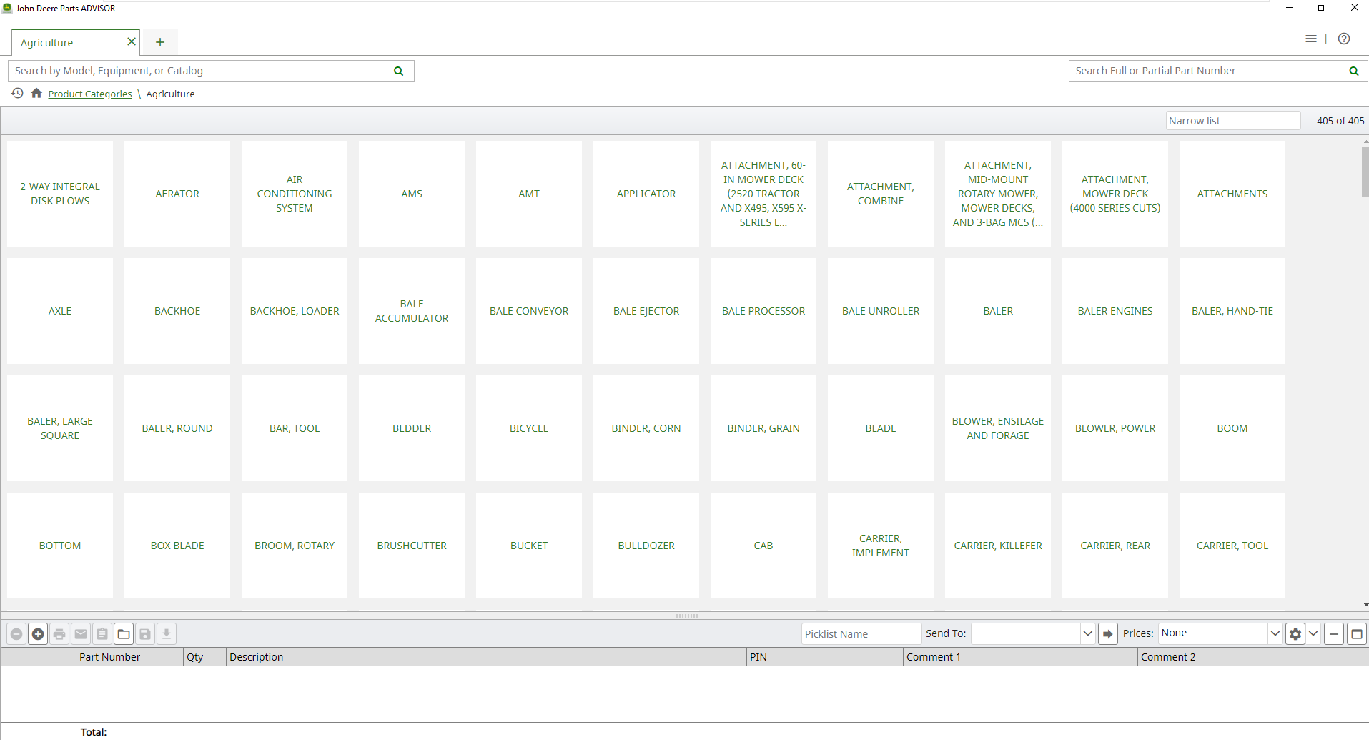Open picklist using the folder icon
The image size is (1369, 740).
[x=124, y=633]
